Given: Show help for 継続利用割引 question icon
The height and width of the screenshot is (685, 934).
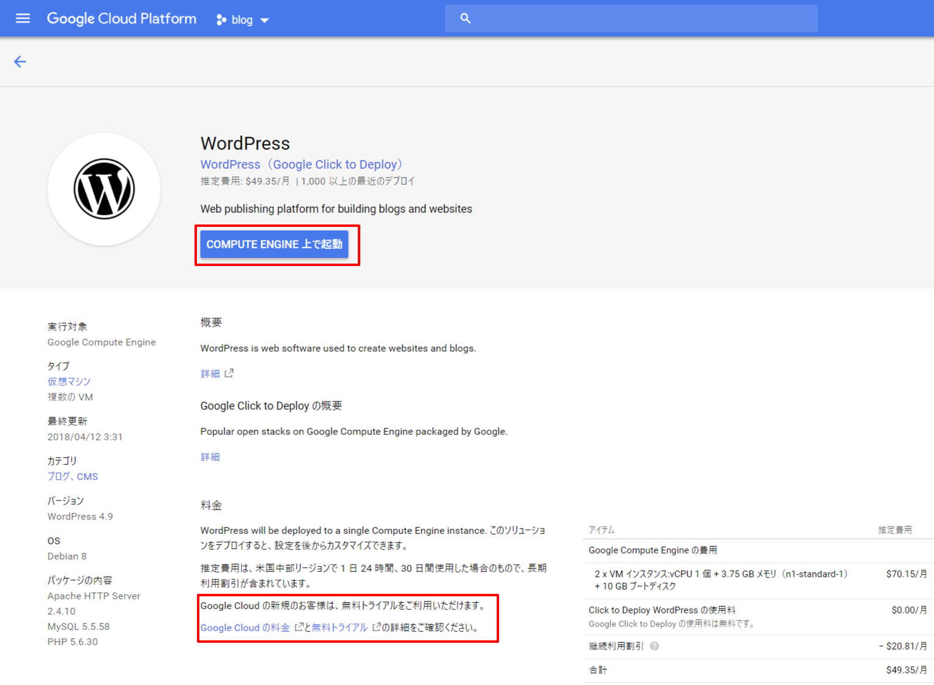Looking at the screenshot, I should (654, 646).
